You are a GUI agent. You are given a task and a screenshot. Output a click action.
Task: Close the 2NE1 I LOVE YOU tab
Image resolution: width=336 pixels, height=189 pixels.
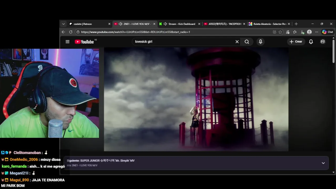click(154, 24)
